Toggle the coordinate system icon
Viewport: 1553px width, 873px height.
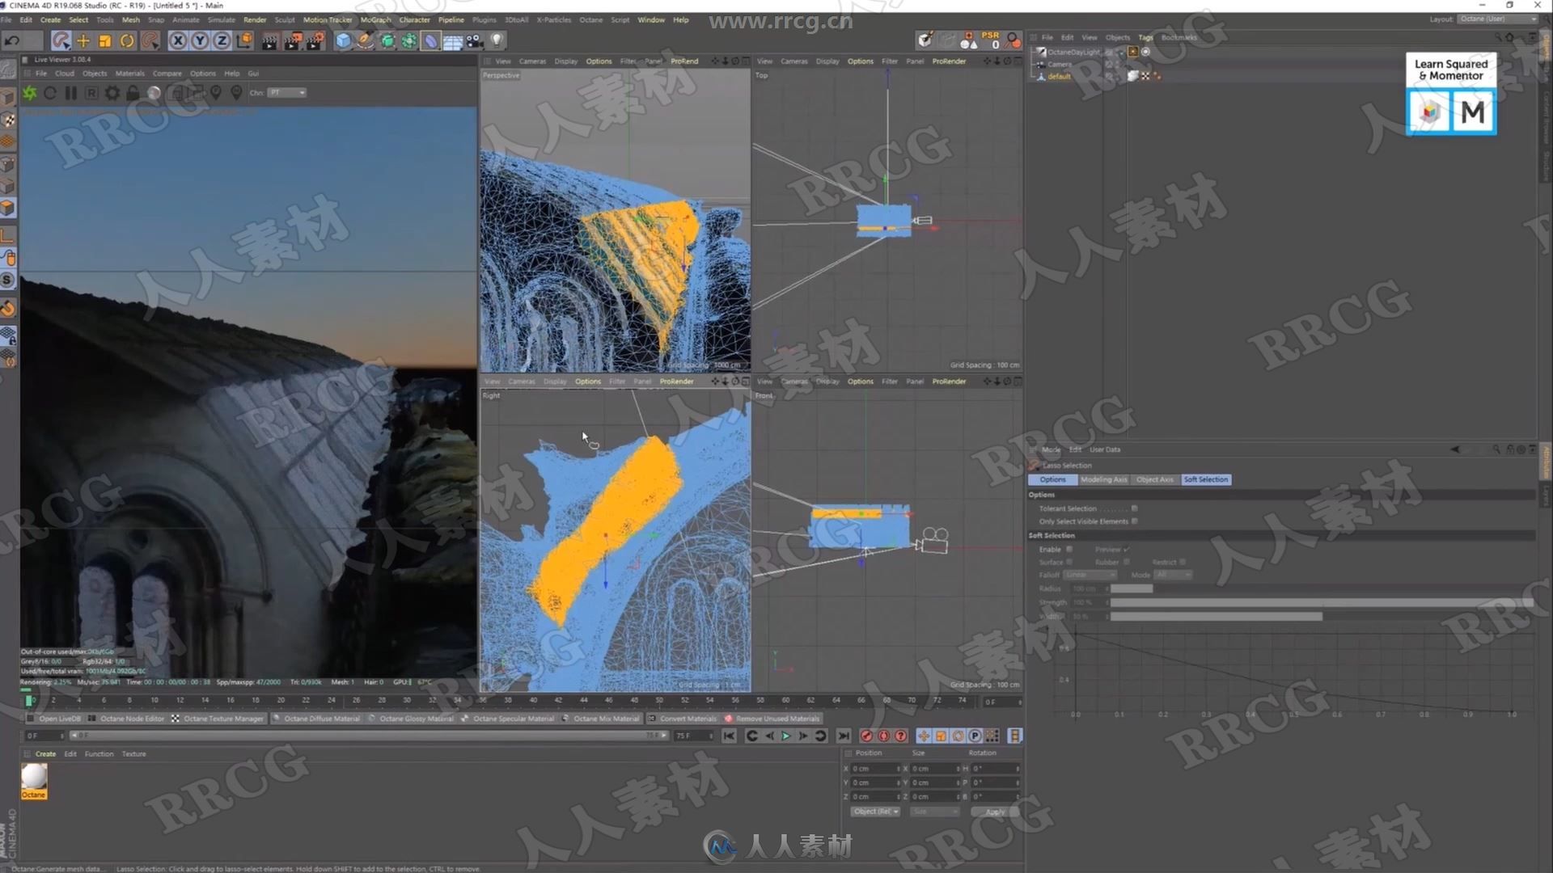(x=244, y=40)
